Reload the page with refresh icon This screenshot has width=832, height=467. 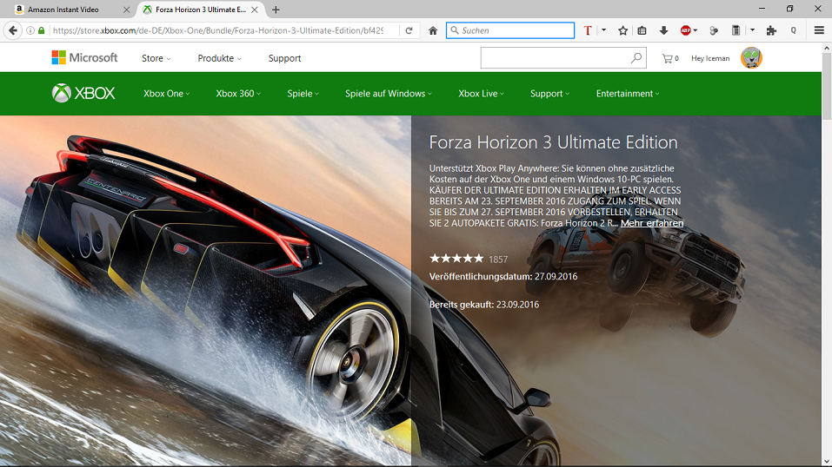pos(409,30)
